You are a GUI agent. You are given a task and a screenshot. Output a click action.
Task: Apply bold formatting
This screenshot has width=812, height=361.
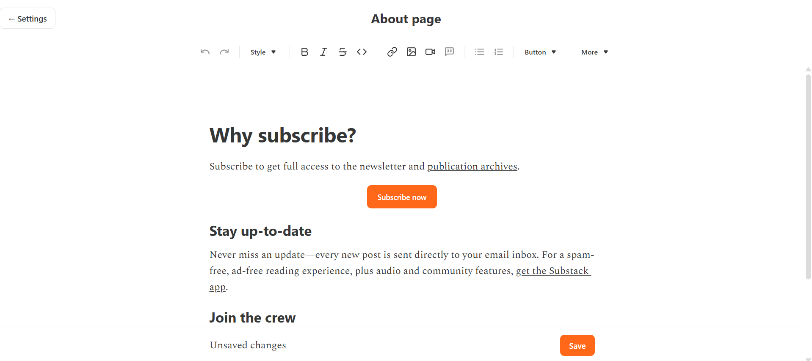304,52
